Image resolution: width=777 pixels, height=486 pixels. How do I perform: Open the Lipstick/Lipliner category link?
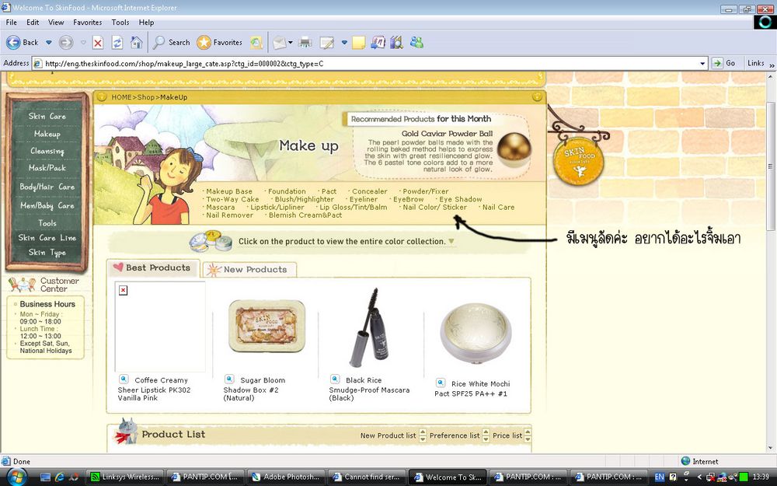pos(277,208)
